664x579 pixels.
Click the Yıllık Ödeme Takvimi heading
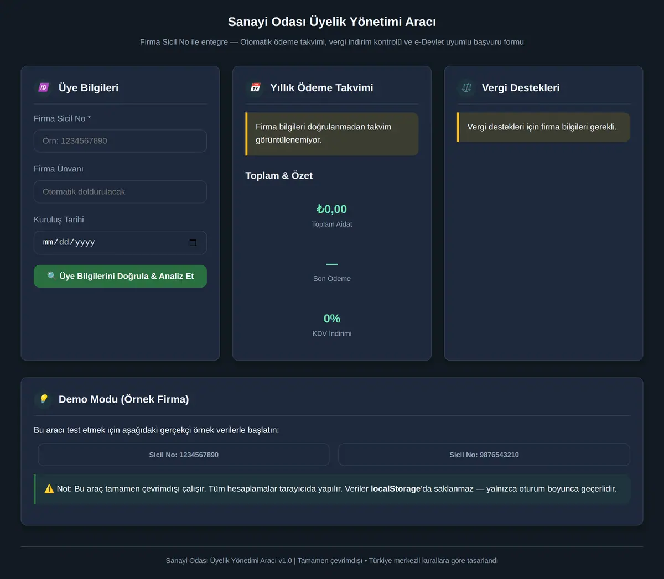(x=321, y=87)
